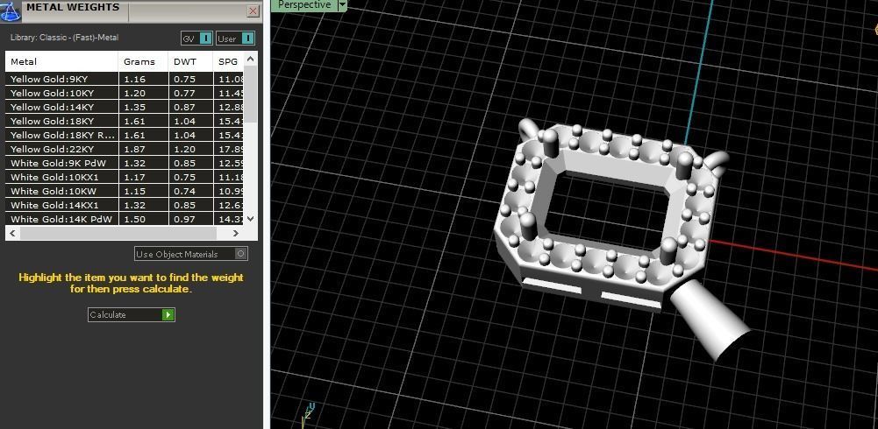
Task: Click the 1.16 grams value cell
Action: coord(143,80)
